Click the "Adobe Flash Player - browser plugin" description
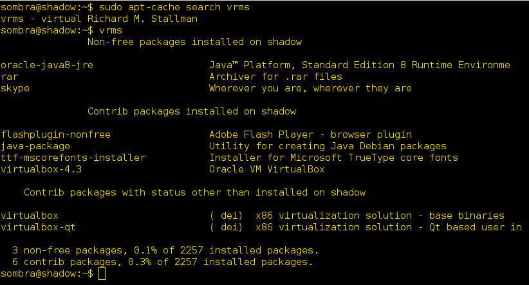 pyautogui.click(x=310, y=134)
